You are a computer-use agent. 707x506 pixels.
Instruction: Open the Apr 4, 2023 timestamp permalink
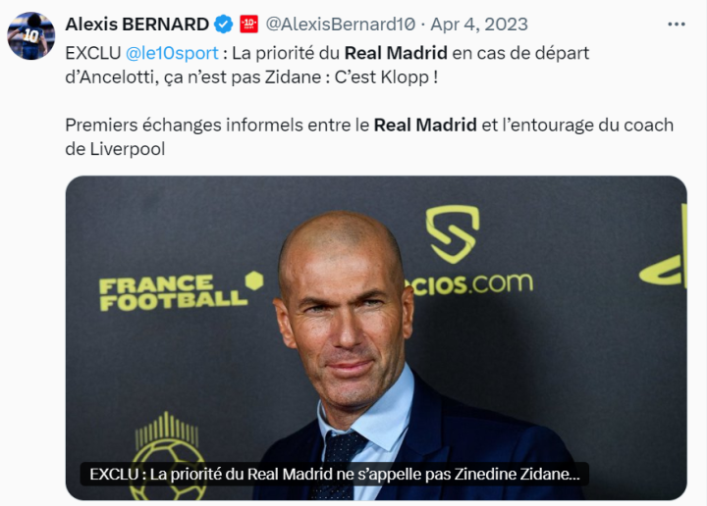tap(479, 25)
